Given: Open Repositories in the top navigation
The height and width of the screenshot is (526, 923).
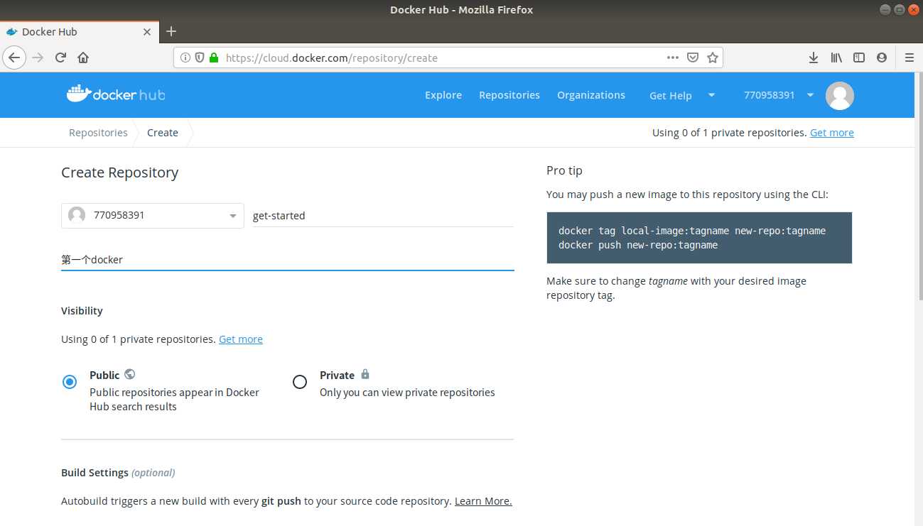Looking at the screenshot, I should (509, 95).
